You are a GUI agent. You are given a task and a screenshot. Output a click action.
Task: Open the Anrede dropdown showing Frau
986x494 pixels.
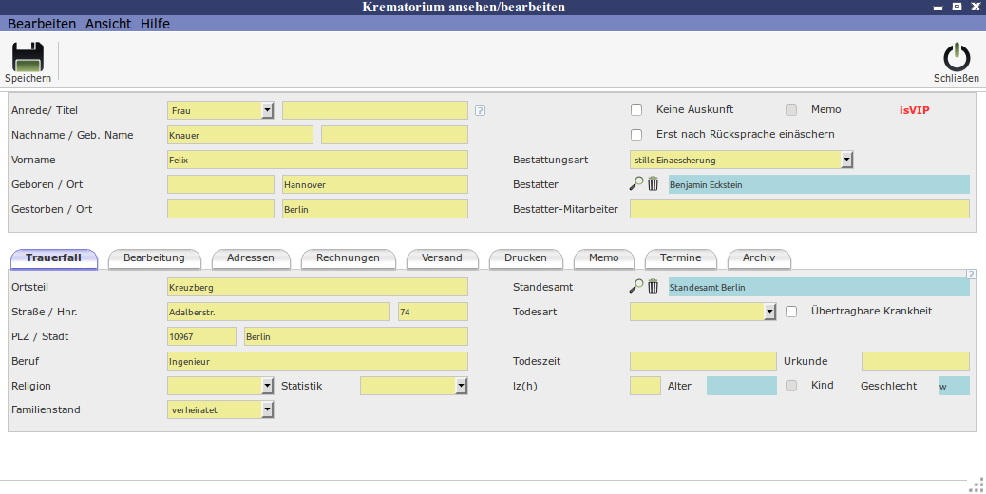[x=267, y=110]
